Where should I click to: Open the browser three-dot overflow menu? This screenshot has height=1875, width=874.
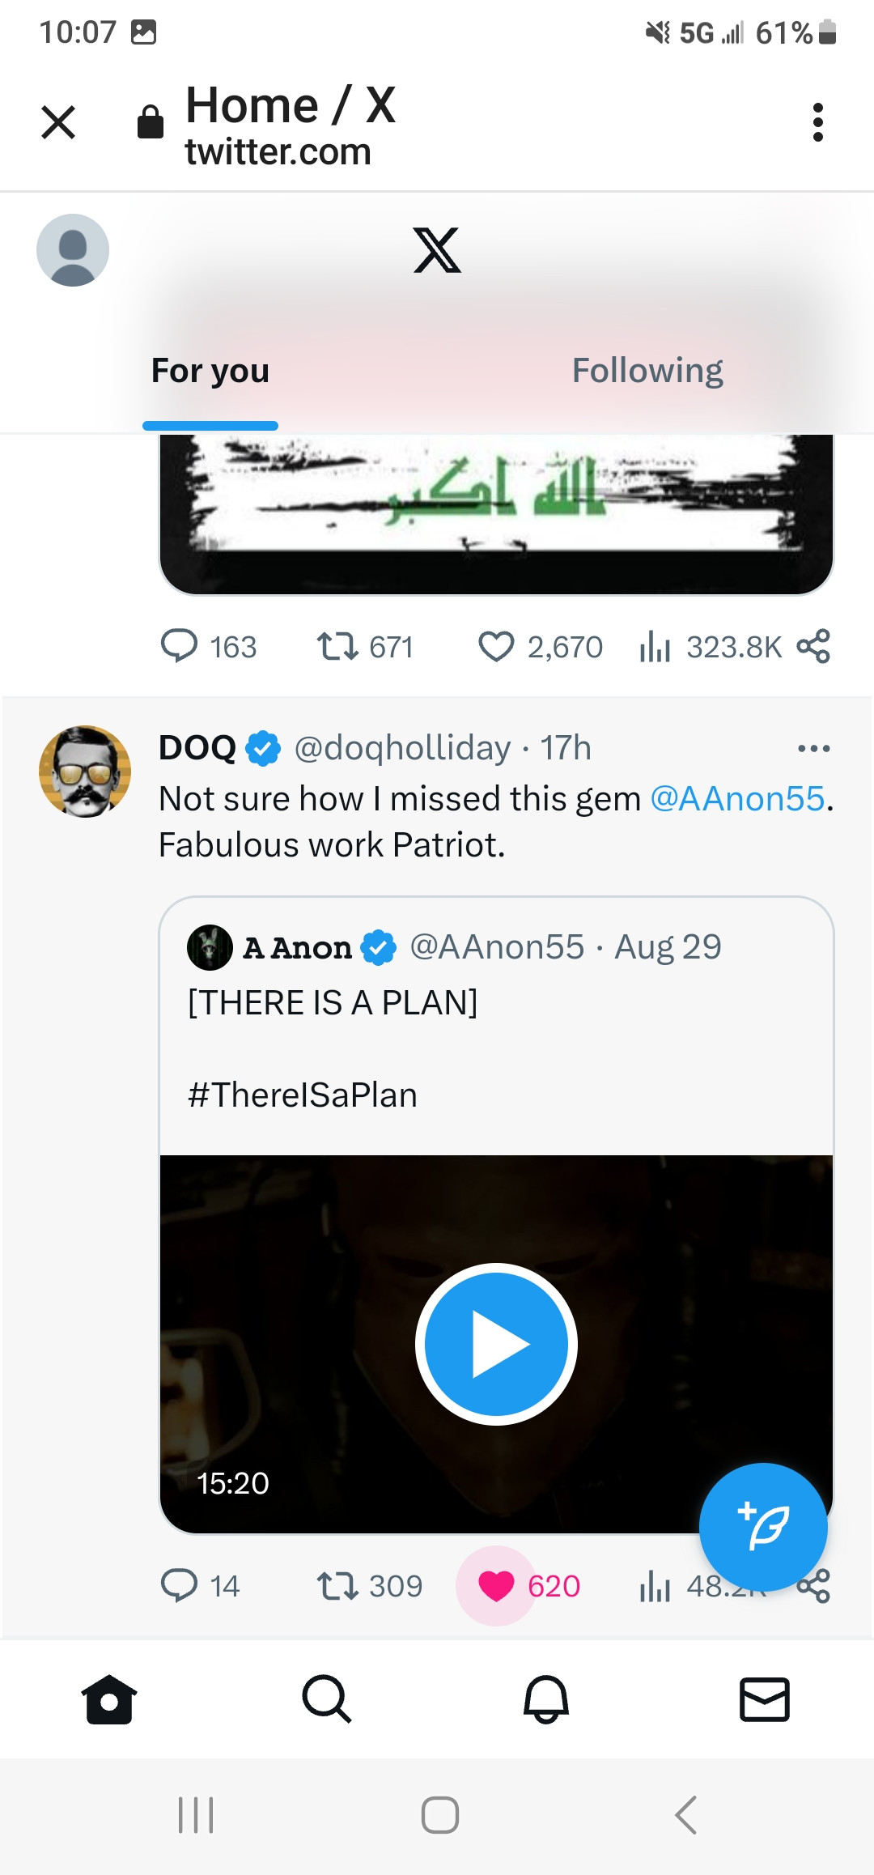click(818, 122)
